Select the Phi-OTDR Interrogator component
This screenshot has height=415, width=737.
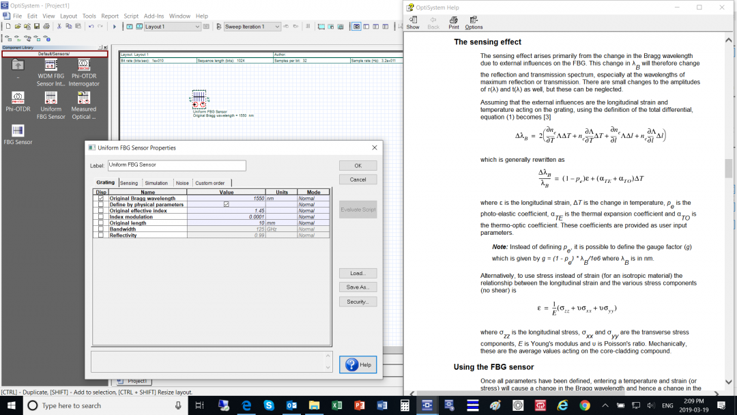pos(83,65)
